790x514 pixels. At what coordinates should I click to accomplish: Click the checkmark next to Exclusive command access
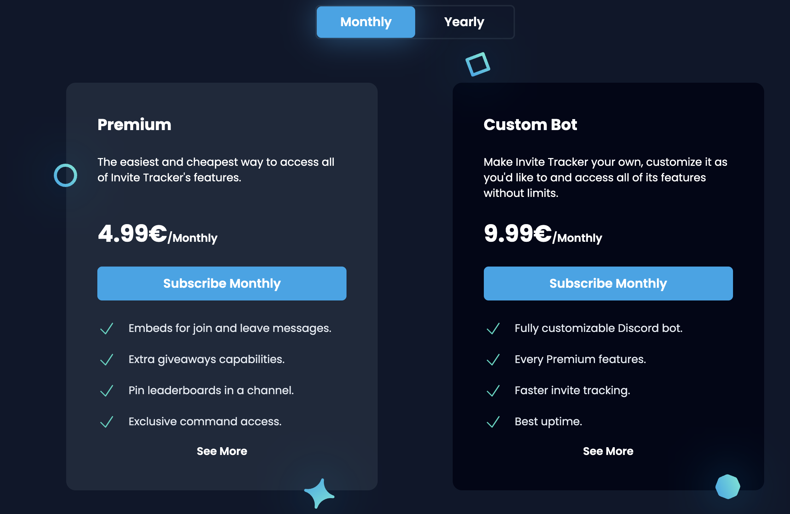pos(107,422)
